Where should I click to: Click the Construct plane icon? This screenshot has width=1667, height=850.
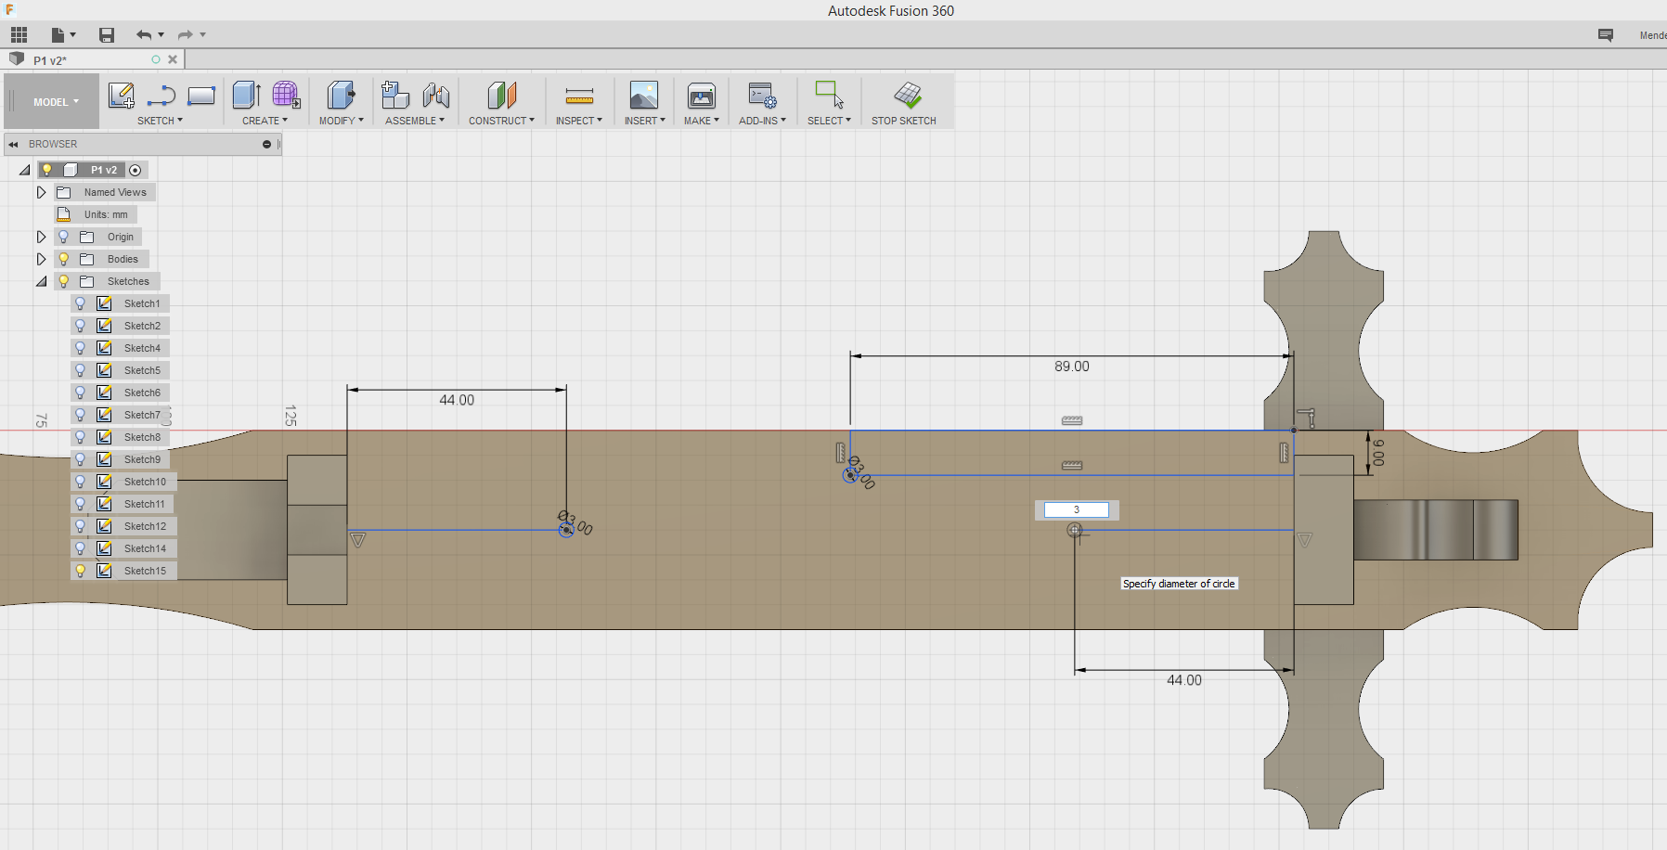pyautogui.click(x=501, y=95)
